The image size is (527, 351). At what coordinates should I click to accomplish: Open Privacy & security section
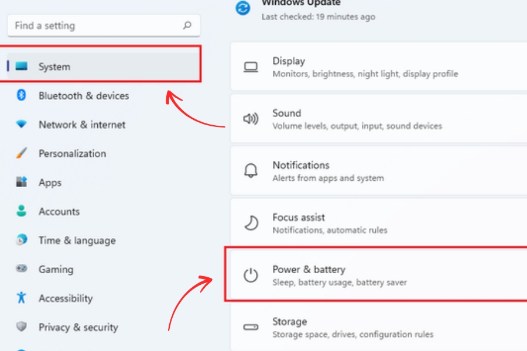(78, 327)
